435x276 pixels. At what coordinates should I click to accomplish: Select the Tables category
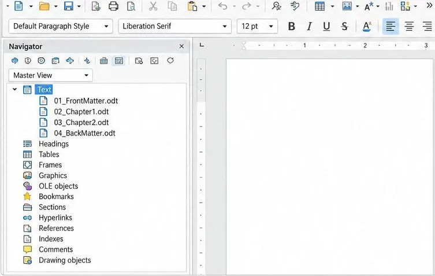point(49,154)
